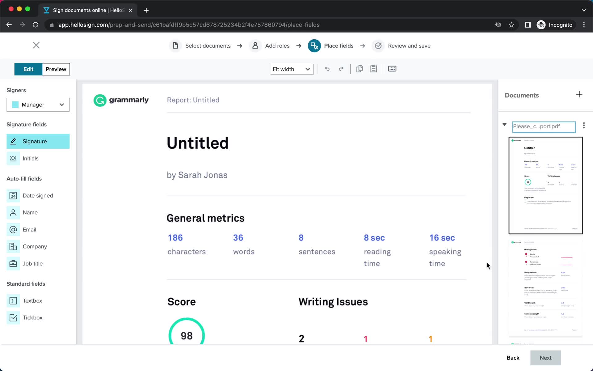Image resolution: width=593 pixels, height=371 pixels.
Task: Go to Review and save step
Action: 409,46
